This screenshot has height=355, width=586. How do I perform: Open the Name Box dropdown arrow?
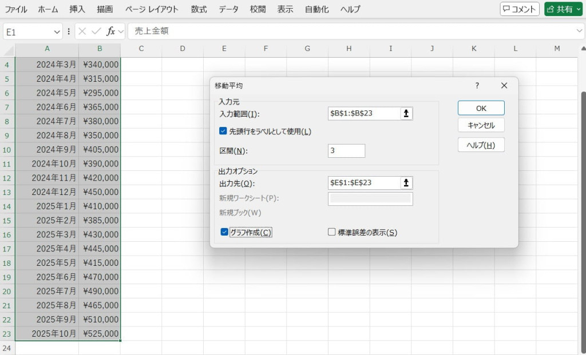click(x=57, y=32)
